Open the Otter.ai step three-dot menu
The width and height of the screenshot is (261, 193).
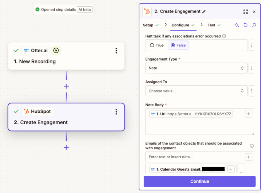coord(116,51)
